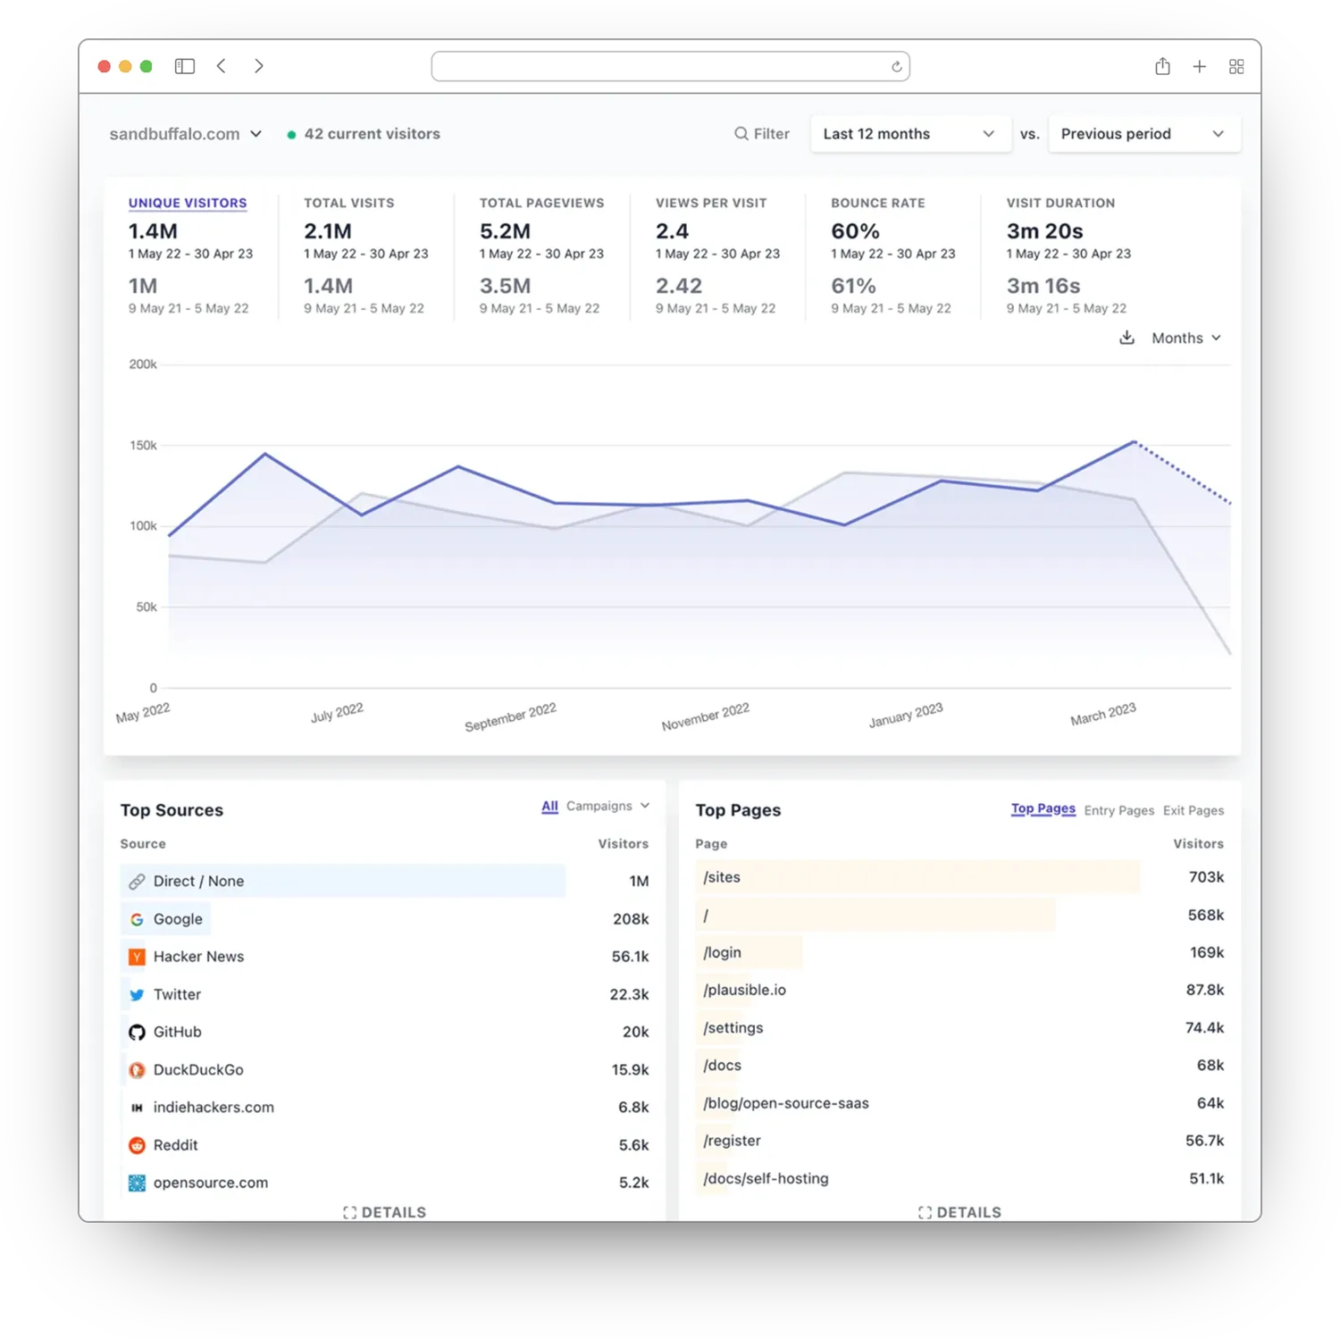Click the link icon beside Direct / None
The image size is (1340, 1339).
pyautogui.click(x=137, y=881)
